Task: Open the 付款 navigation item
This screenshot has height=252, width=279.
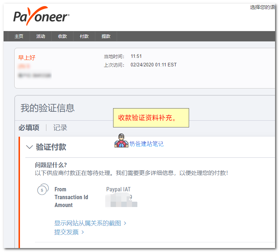Action: [x=84, y=36]
